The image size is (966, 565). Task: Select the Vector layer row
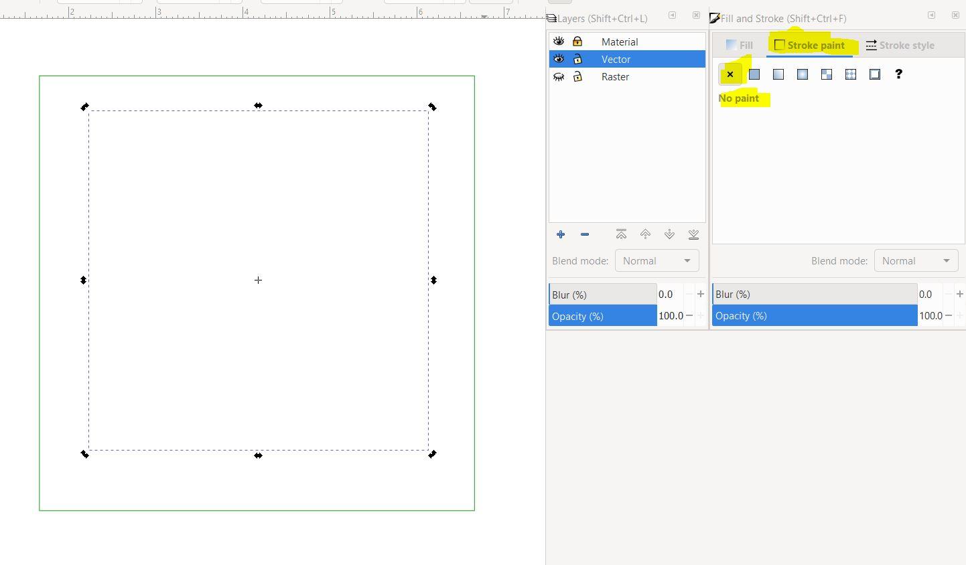tap(627, 59)
